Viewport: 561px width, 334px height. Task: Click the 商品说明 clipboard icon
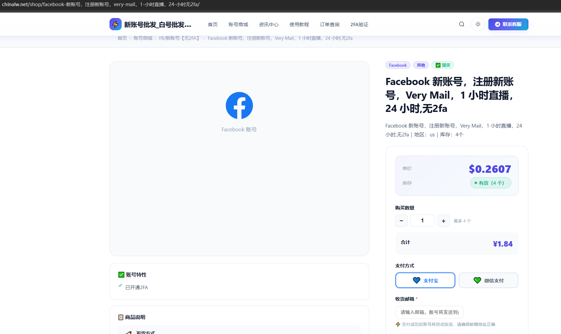point(121,317)
